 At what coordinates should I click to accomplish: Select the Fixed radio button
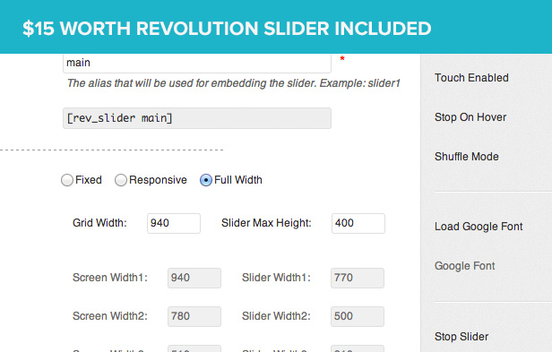(x=67, y=180)
